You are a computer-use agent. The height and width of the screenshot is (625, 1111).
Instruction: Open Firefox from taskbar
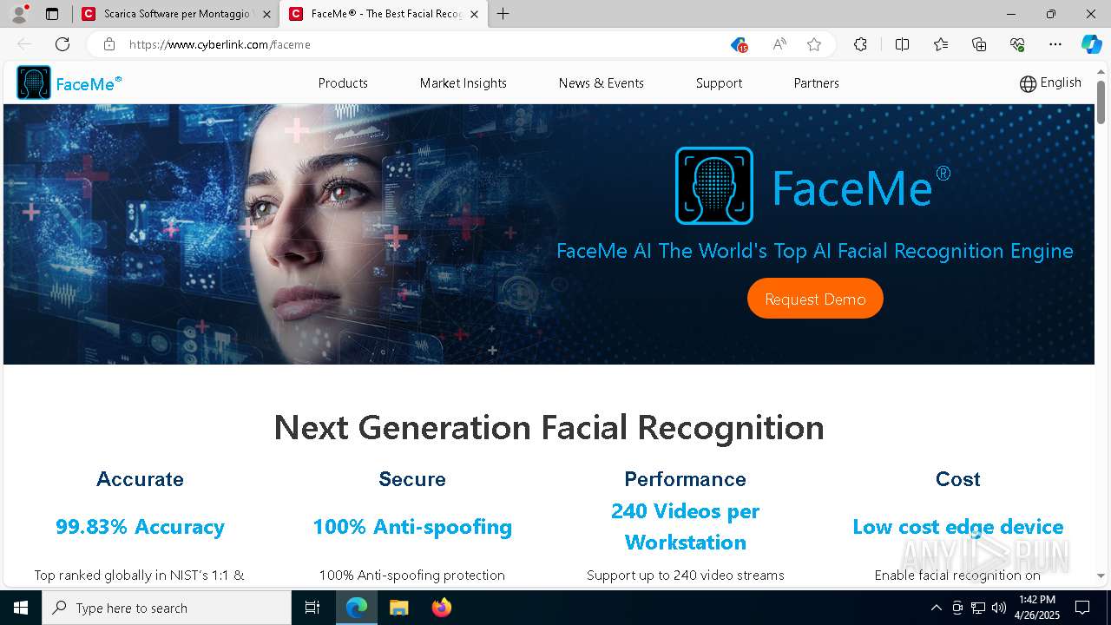click(441, 608)
